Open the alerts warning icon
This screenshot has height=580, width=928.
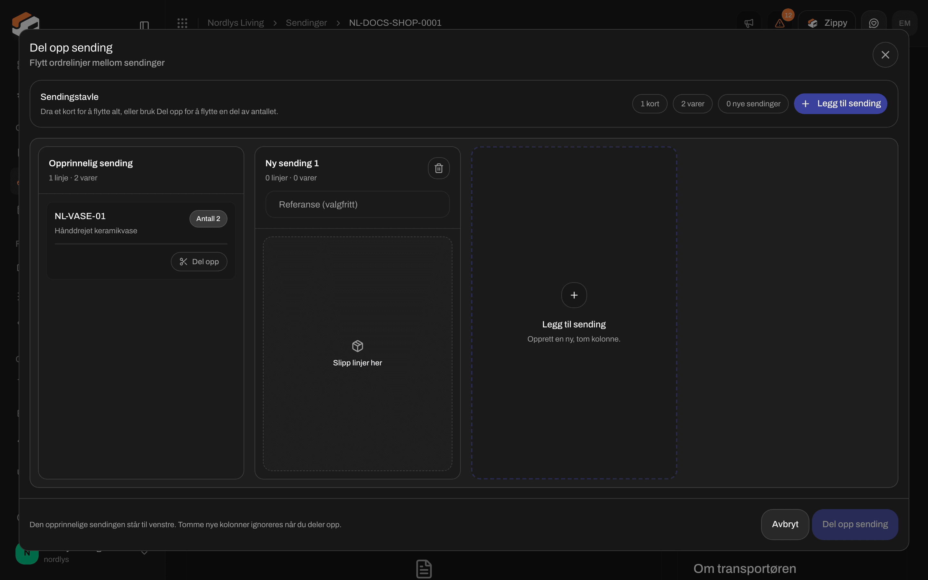779,24
